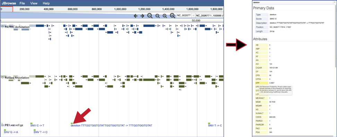The image size is (337, 137).
Task: Select the SNV C -> T variant
Action: [x=37, y=126]
